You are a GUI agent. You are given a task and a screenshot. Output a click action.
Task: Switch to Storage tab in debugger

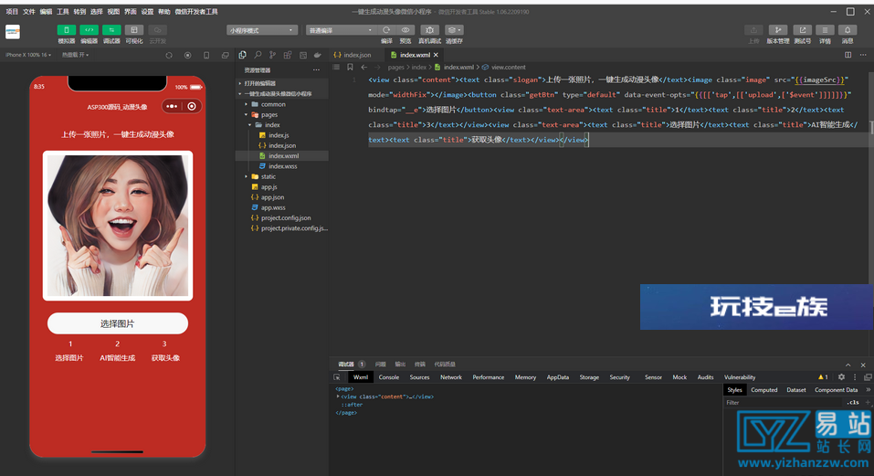[589, 377]
